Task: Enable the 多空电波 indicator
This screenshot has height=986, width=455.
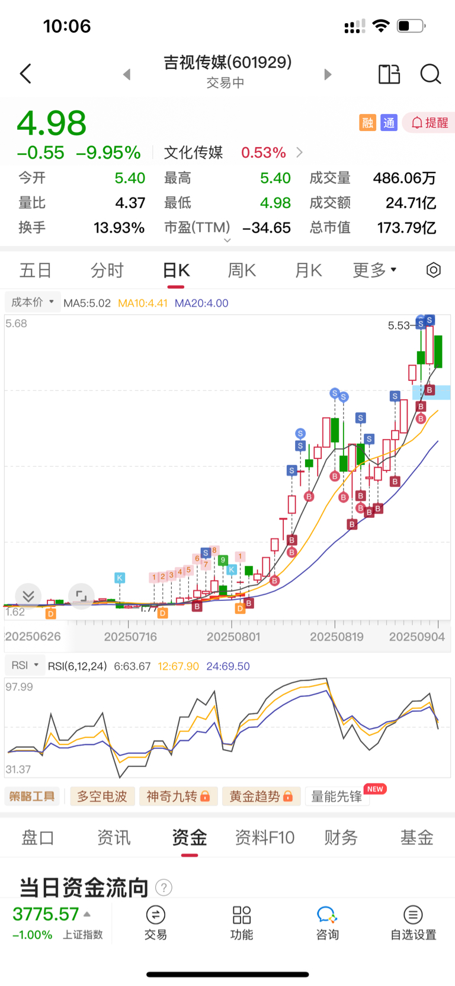Action: [102, 796]
